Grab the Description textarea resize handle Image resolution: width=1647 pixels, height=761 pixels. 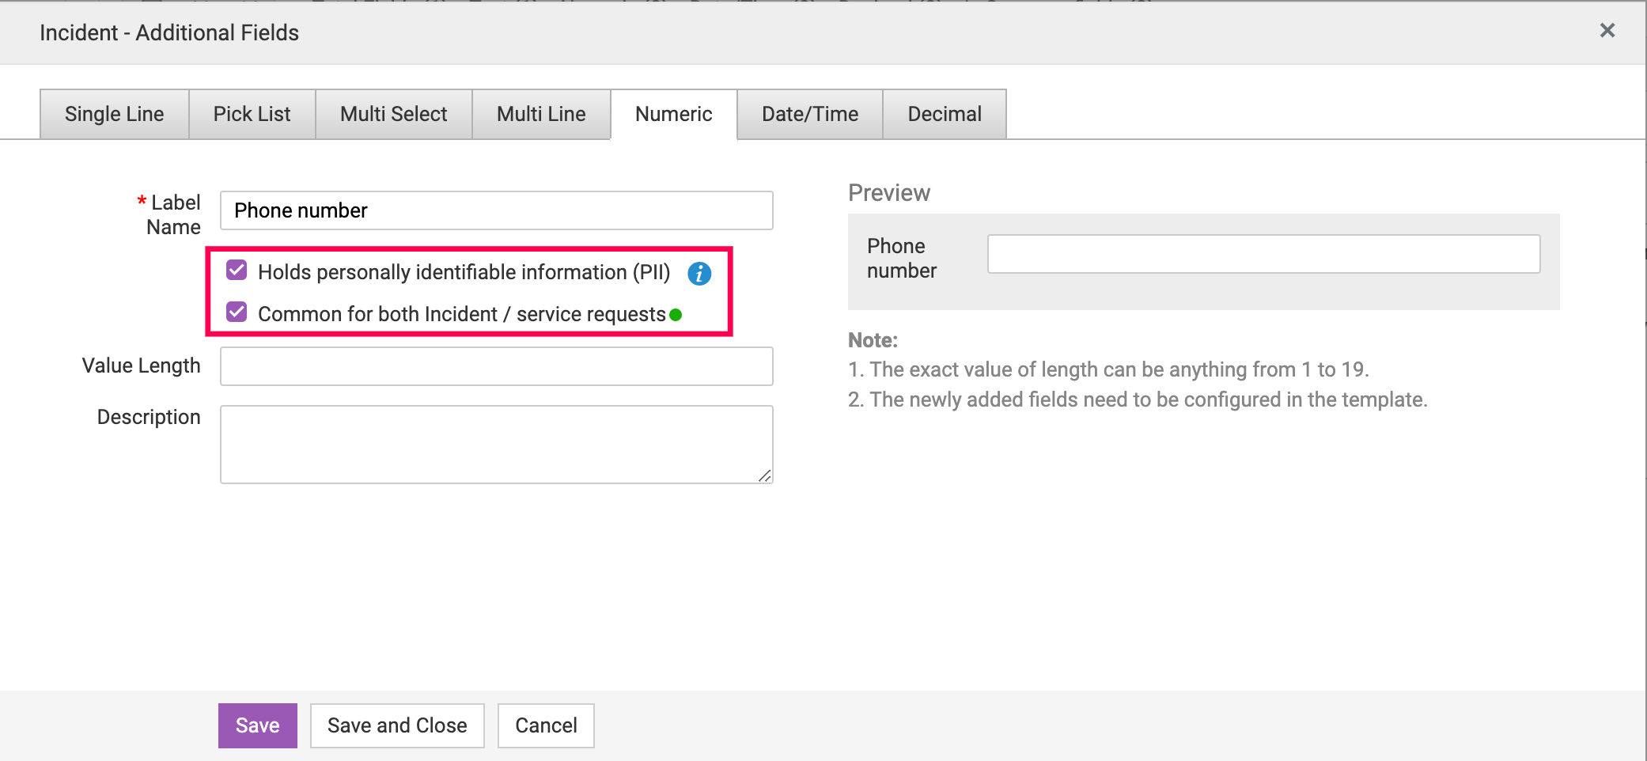765,475
